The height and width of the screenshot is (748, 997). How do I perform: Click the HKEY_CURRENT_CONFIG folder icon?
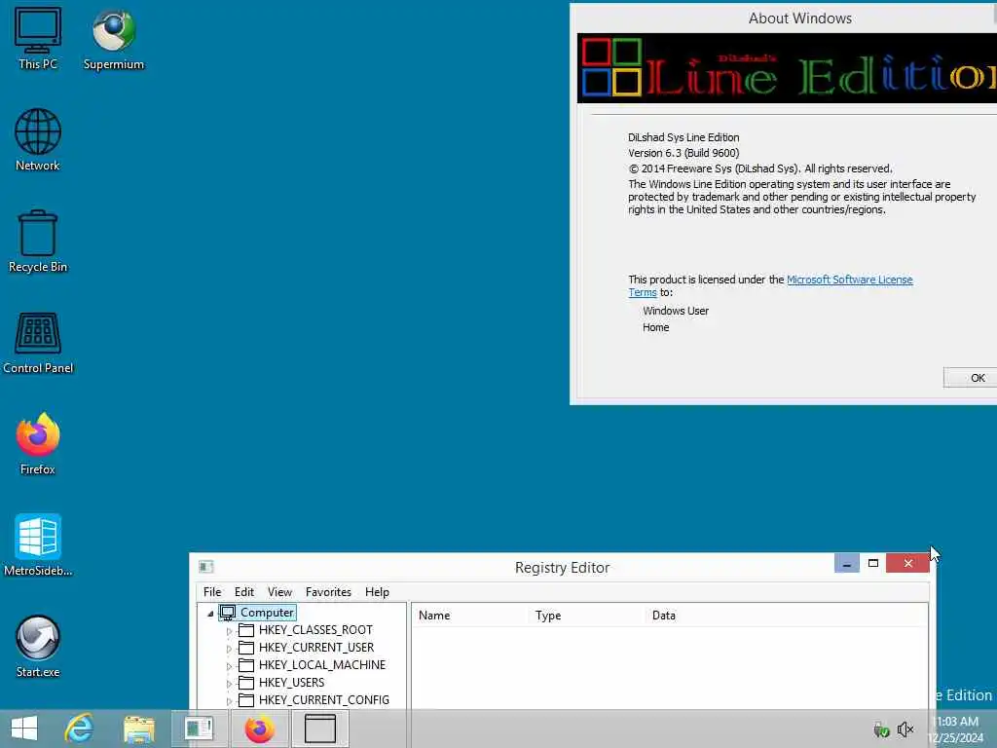[246, 700]
